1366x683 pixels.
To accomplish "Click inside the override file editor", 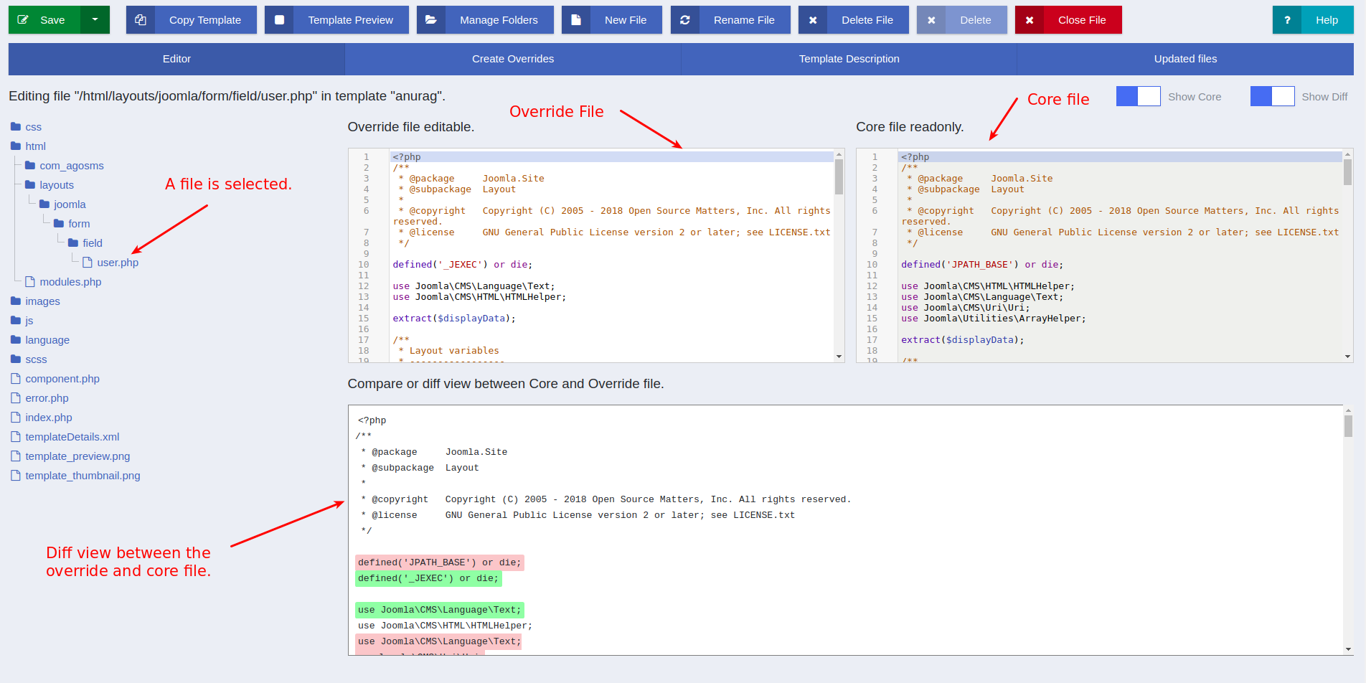I will [x=610, y=287].
